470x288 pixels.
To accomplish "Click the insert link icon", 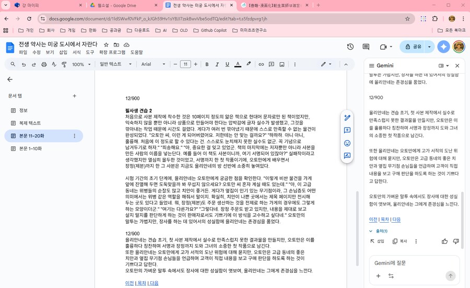I will pos(262,64).
